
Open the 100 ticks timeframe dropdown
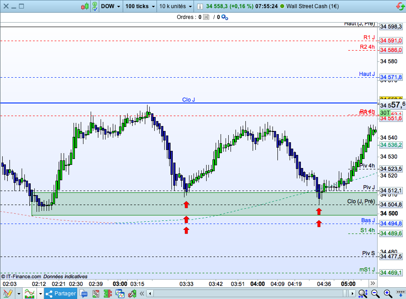140,6
